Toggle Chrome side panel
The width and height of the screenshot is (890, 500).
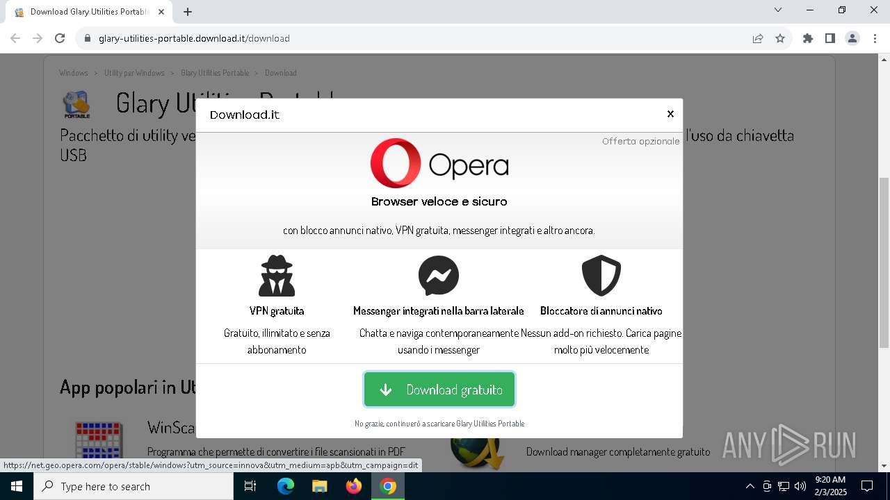(x=830, y=38)
